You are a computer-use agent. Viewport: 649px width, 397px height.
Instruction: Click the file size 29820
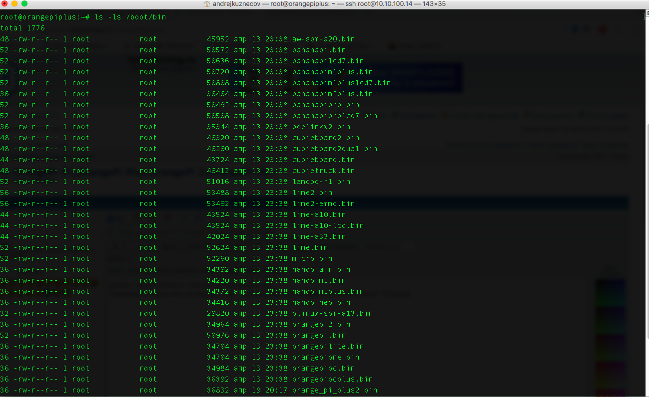tap(218, 313)
